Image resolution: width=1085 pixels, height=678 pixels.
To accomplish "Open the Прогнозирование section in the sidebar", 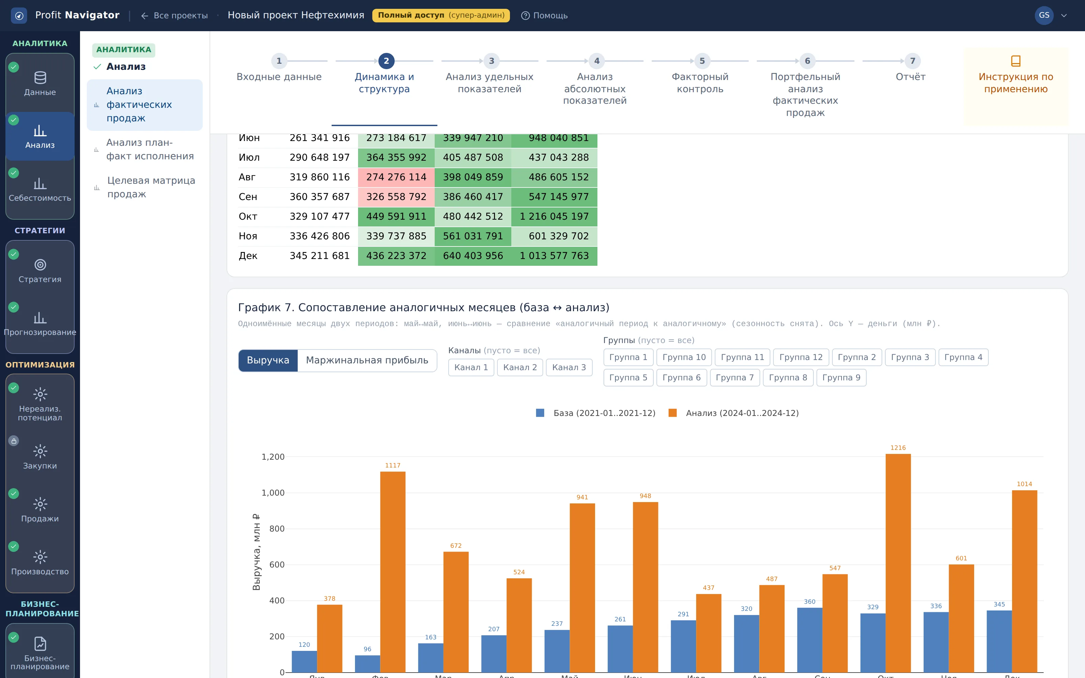I will 40,324.
